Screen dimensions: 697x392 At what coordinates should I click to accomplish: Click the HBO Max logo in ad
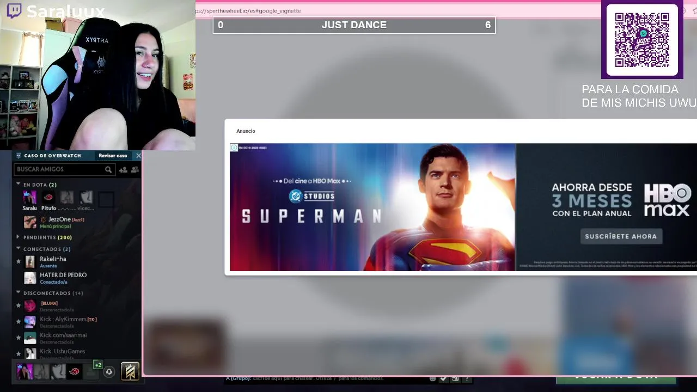(668, 200)
